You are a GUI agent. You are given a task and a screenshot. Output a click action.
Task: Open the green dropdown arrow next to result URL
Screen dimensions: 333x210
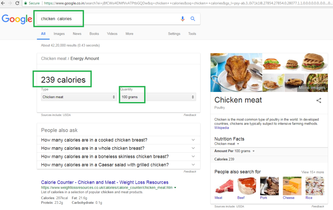[x=175, y=188]
